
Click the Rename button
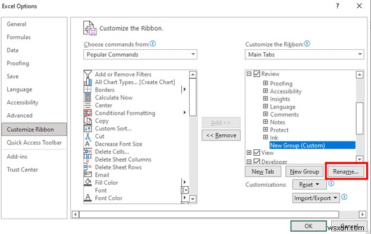(x=345, y=172)
